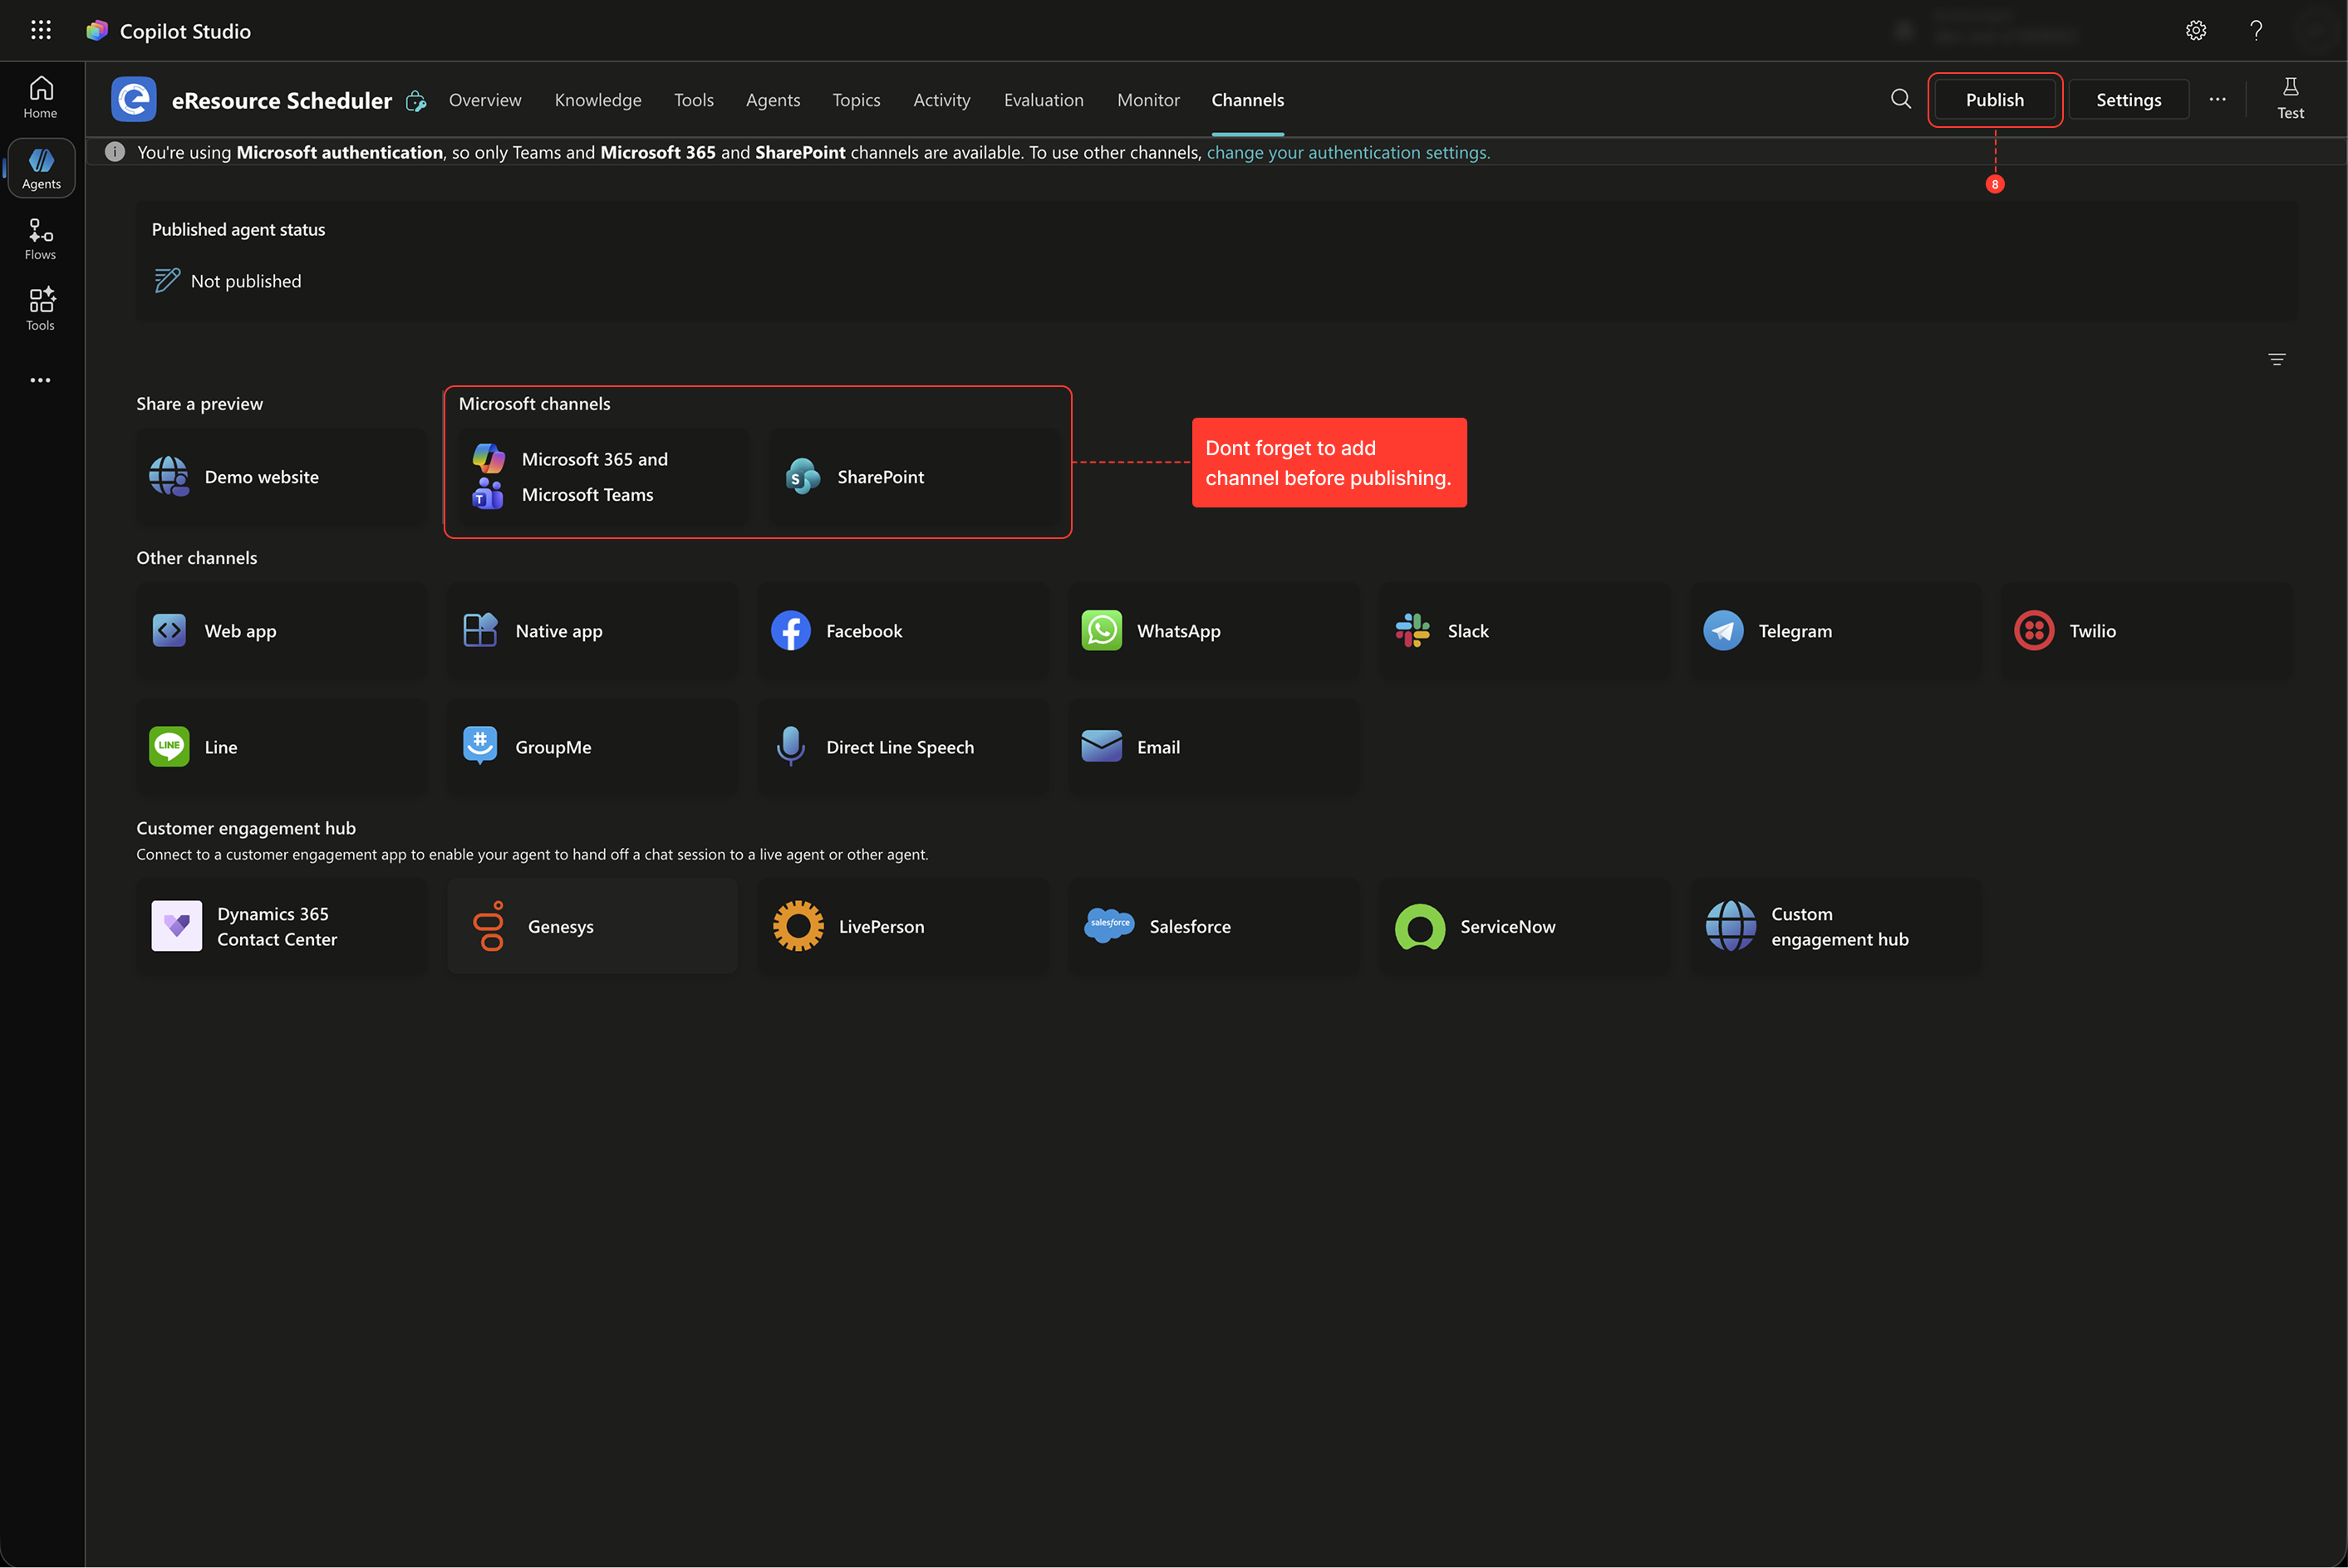The image size is (2348, 1568).
Task: Switch to the Topics tab
Action: (857, 100)
